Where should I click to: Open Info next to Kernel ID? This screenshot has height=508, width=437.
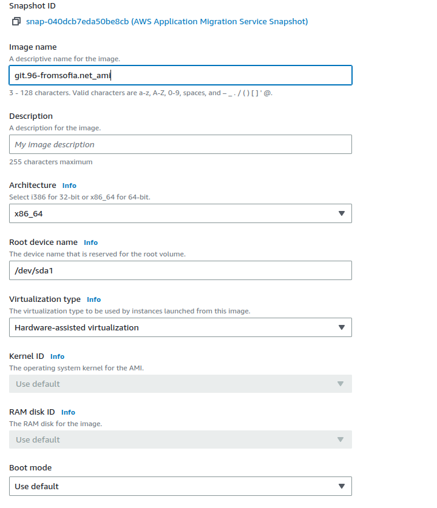(57, 356)
